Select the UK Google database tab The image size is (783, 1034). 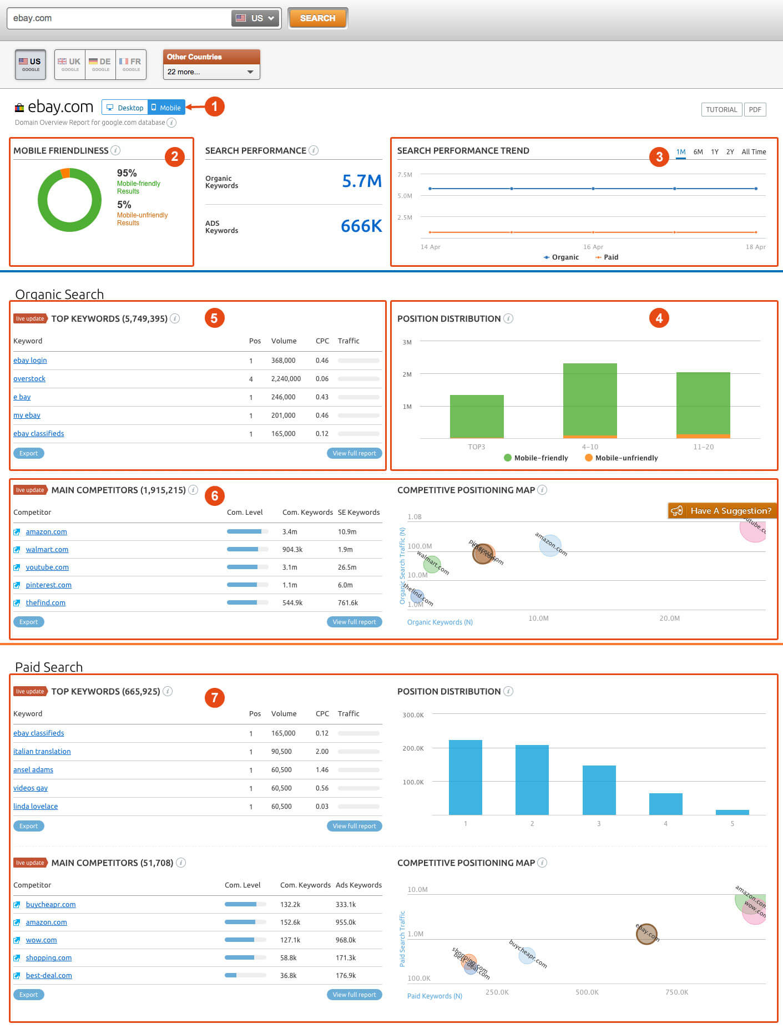70,65
